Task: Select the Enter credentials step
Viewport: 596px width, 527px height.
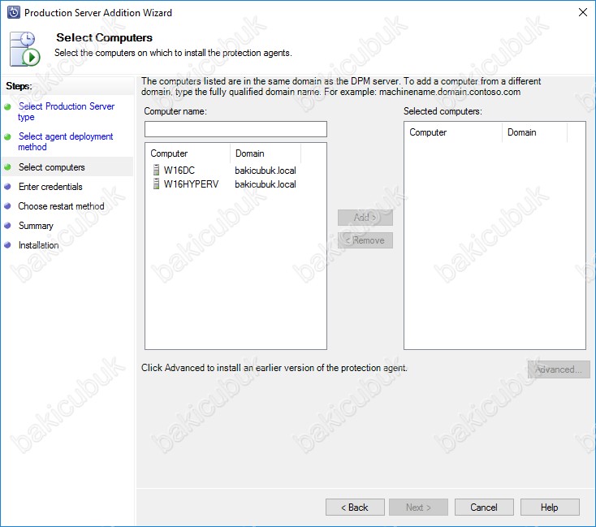Action: point(50,187)
